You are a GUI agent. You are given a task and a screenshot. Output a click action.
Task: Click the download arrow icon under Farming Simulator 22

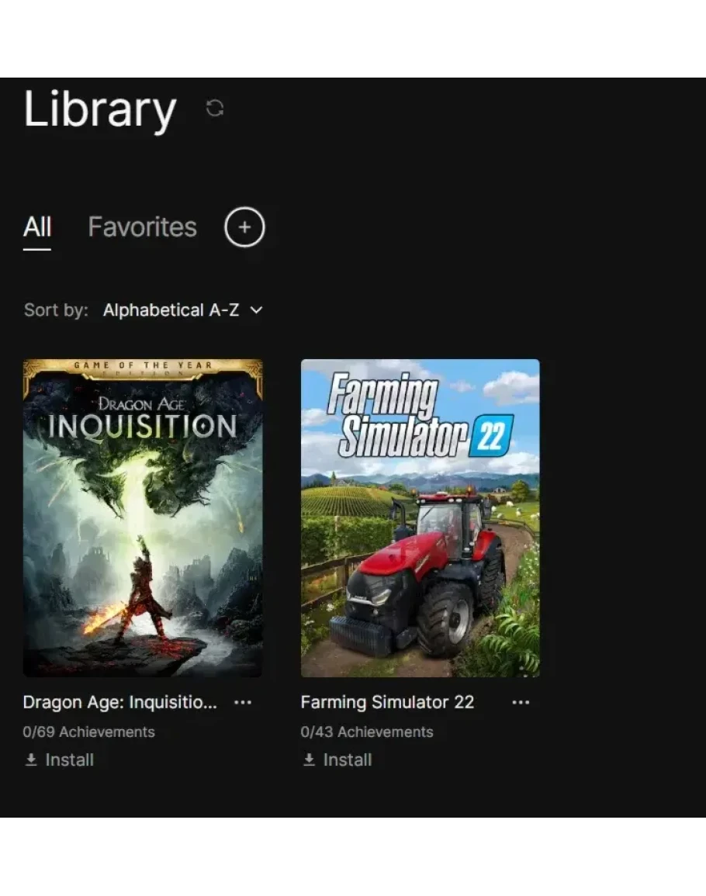[310, 759]
